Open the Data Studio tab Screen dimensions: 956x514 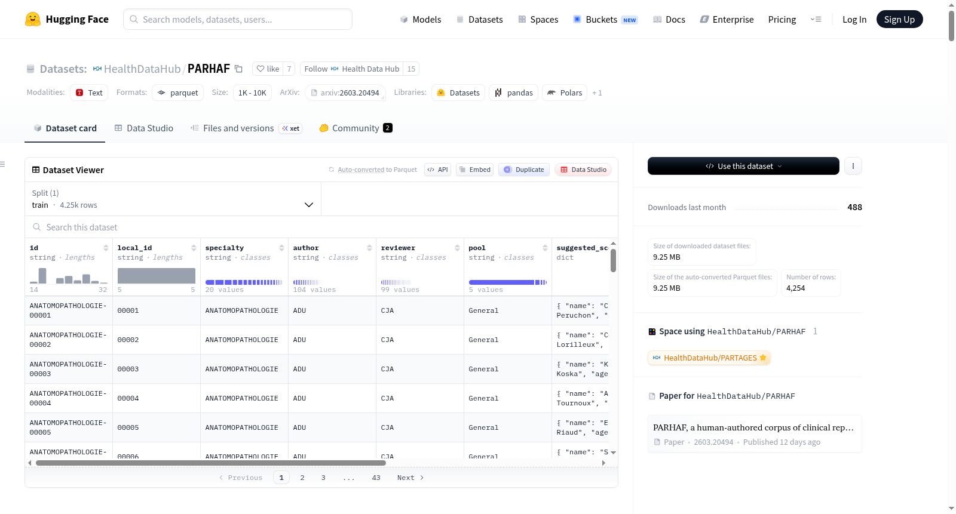(144, 128)
